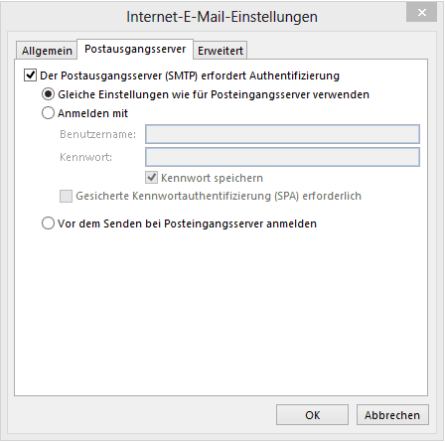Image resolution: width=445 pixels, height=442 pixels.
Task: Open the Erweitert tab
Action: click(221, 51)
